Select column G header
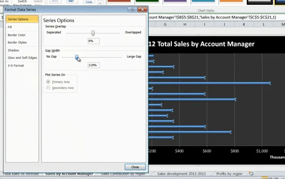Viewport: 285px width, 179px height. [165, 25]
